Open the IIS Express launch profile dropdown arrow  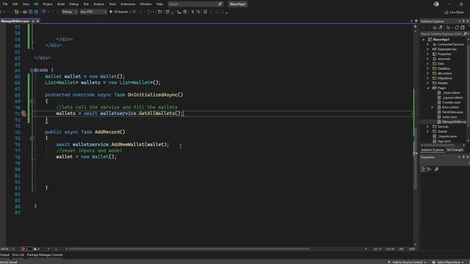tap(131, 12)
